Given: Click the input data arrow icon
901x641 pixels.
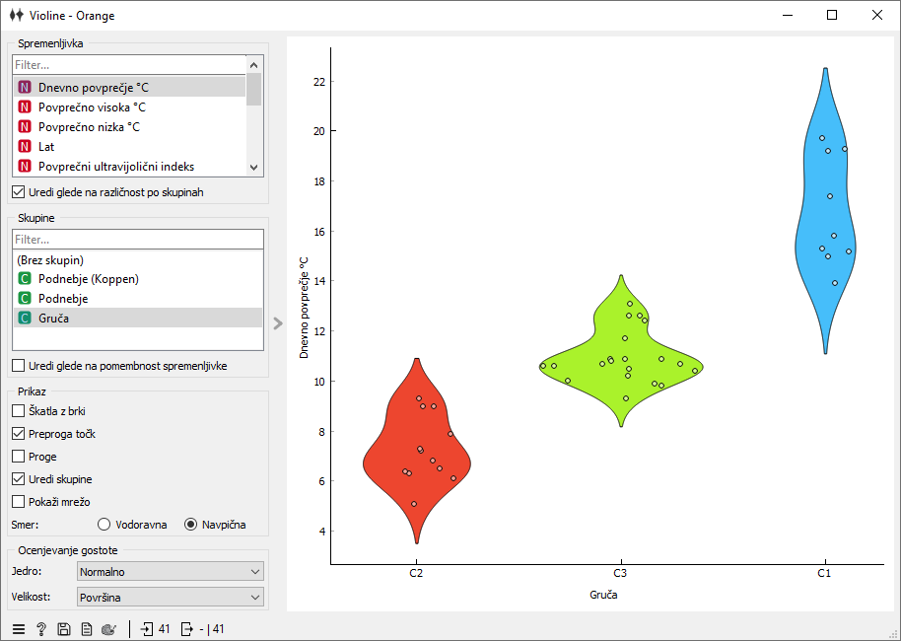Looking at the screenshot, I should point(147,629).
